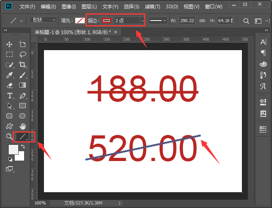The height and width of the screenshot is (208, 272).
Task: Collapse the right panel dock arrows
Action: pyautogui.click(x=266, y=30)
